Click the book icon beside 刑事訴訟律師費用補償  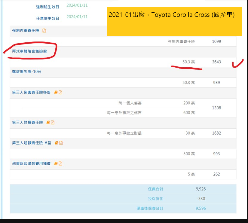pyautogui.click(x=56, y=163)
